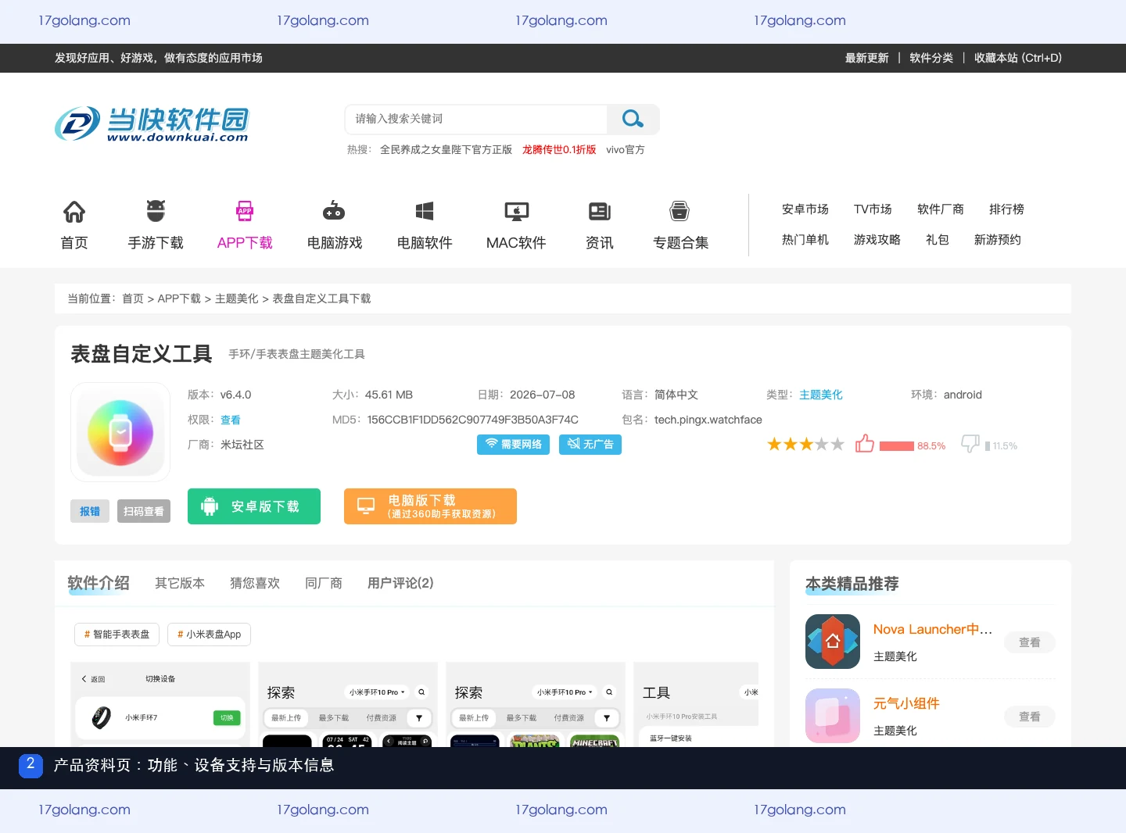Click 主题美化 type link
1126x833 pixels.
[821, 395]
